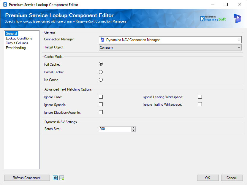
Task: Open the documentation table icon beside fx
Action: (x=62, y=178)
